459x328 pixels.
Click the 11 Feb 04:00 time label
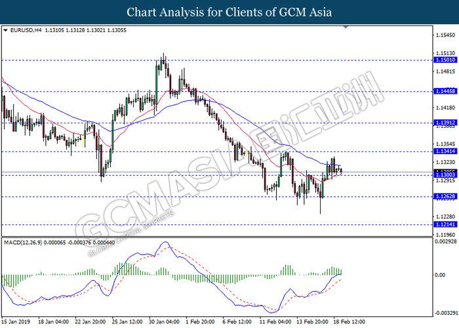[275, 321]
